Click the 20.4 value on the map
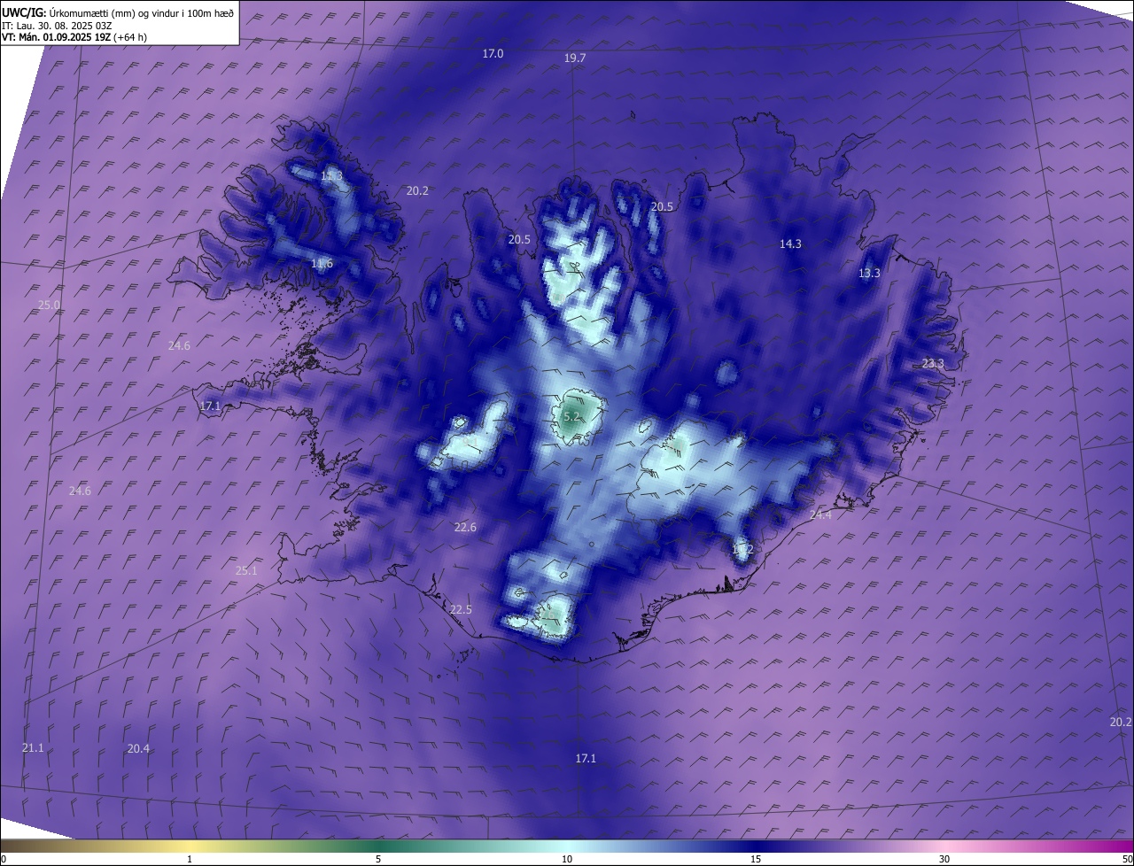The image size is (1134, 866). click(x=138, y=749)
